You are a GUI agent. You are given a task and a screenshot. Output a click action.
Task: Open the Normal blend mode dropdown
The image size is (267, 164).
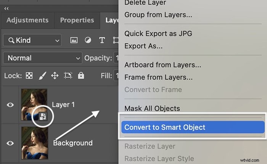[43, 58]
